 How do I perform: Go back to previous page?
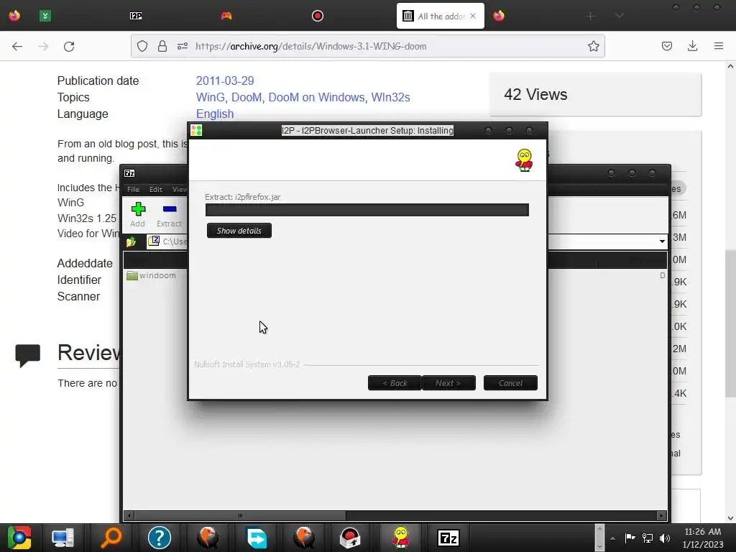[x=17, y=47]
